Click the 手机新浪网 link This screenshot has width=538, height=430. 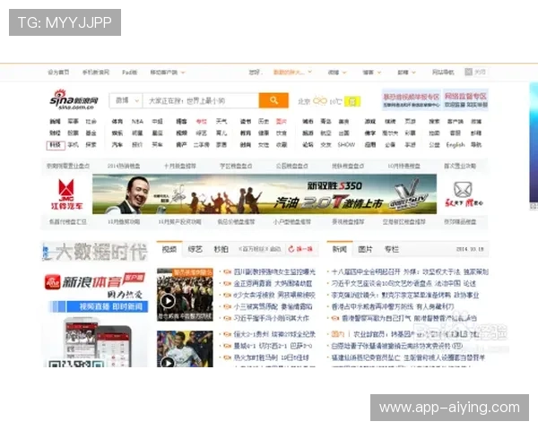96,73
